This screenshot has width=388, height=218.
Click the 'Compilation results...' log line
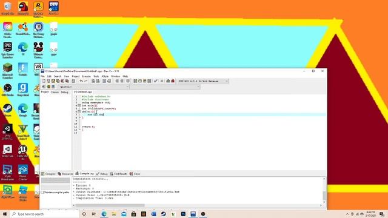pyautogui.click(x=90, y=179)
